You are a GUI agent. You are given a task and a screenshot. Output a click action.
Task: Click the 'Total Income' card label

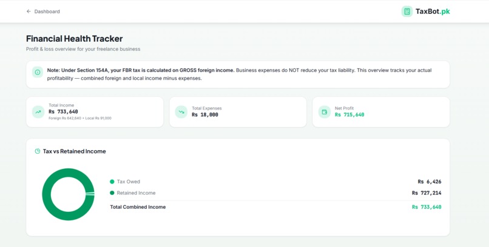click(61, 105)
